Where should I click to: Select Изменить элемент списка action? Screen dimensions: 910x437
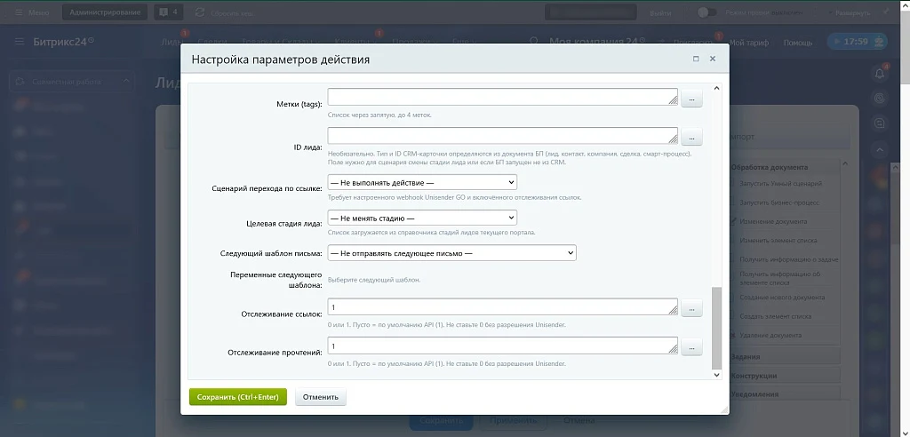pos(778,241)
